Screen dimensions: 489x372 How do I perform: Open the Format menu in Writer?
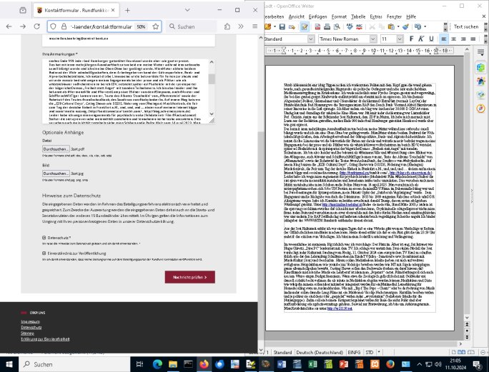(339, 16)
